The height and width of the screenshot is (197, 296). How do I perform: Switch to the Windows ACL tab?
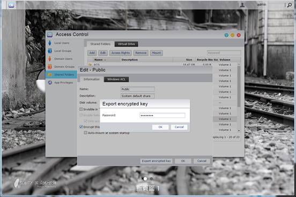coord(116,79)
